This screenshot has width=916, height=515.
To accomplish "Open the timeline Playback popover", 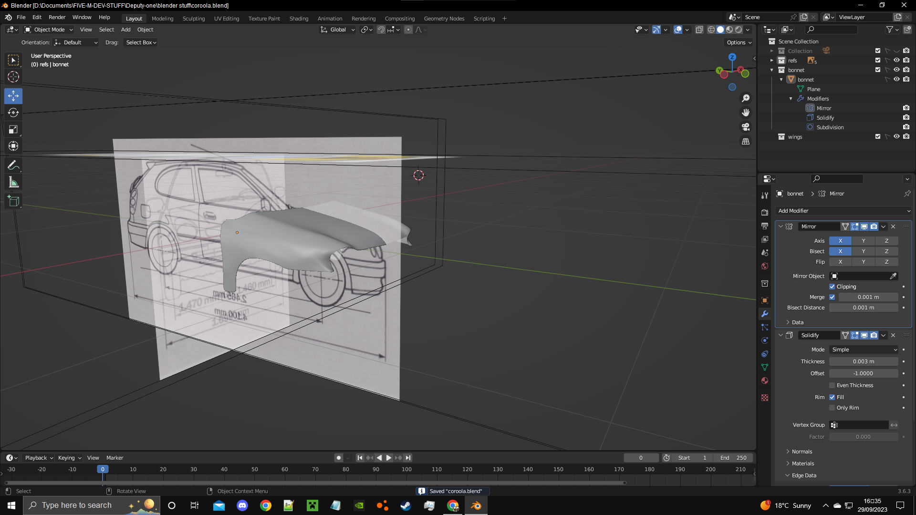I will pyautogui.click(x=39, y=458).
